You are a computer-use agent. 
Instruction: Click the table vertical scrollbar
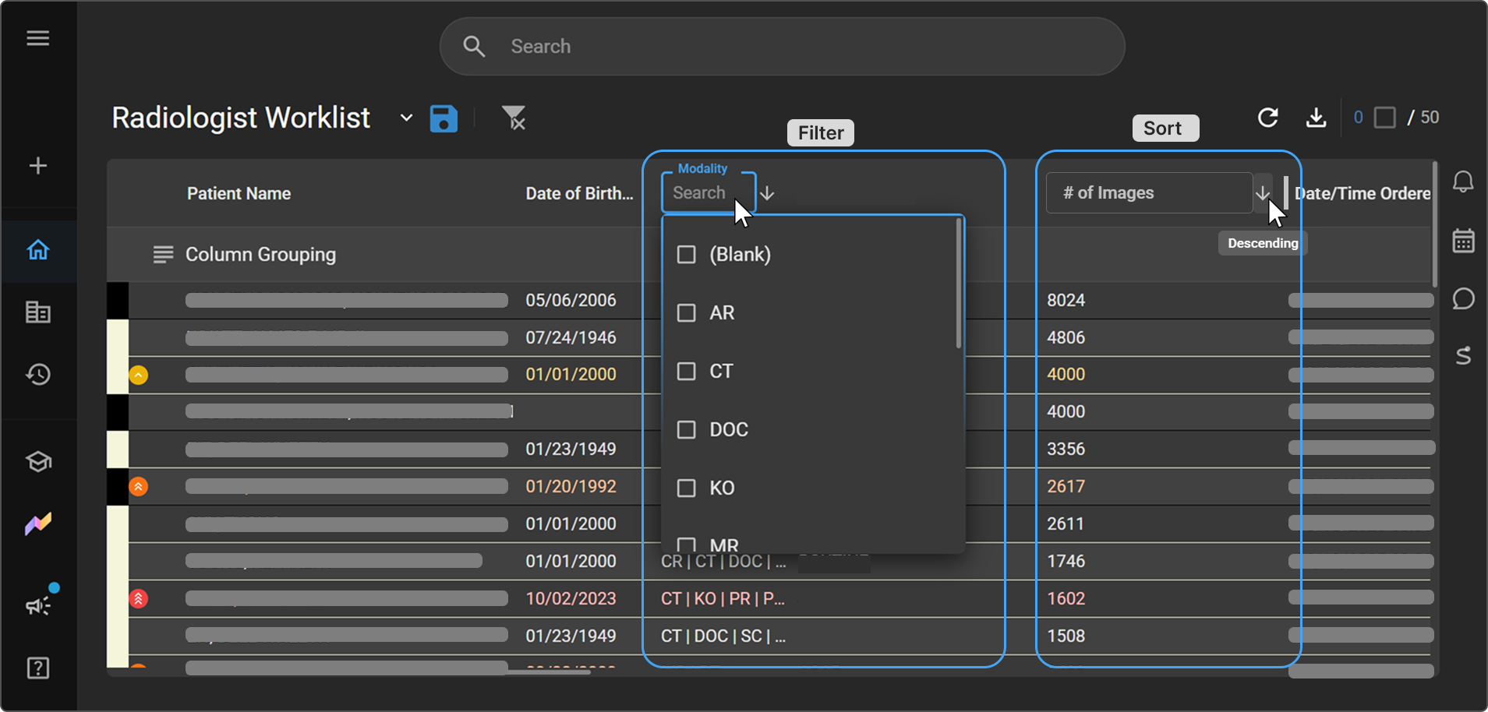click(x=1434, y=224)
